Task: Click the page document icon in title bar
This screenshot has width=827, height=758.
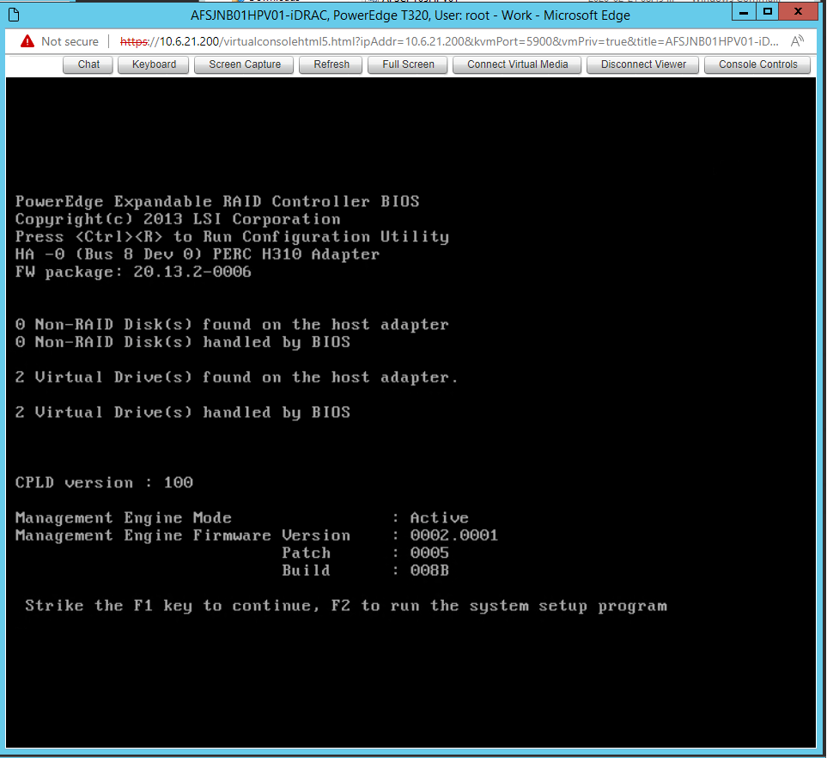Action: point(15,15)
